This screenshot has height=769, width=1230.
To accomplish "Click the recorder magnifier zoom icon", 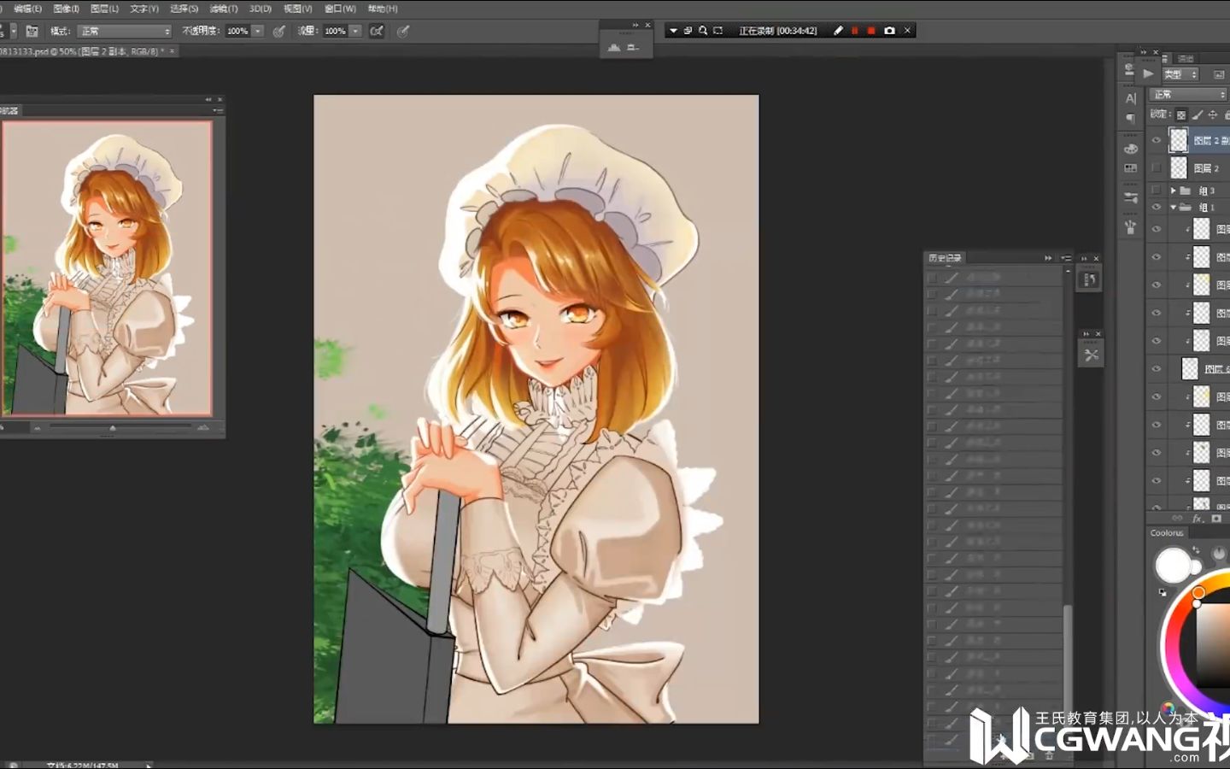I will click(703, 31).
